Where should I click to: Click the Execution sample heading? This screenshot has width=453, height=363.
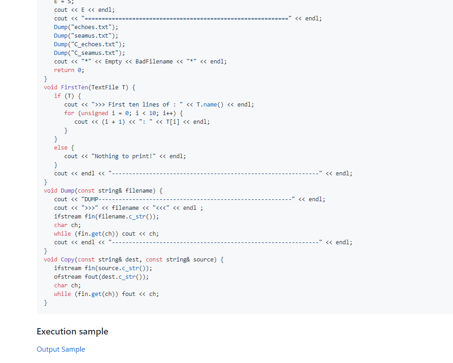coord(72,331)
